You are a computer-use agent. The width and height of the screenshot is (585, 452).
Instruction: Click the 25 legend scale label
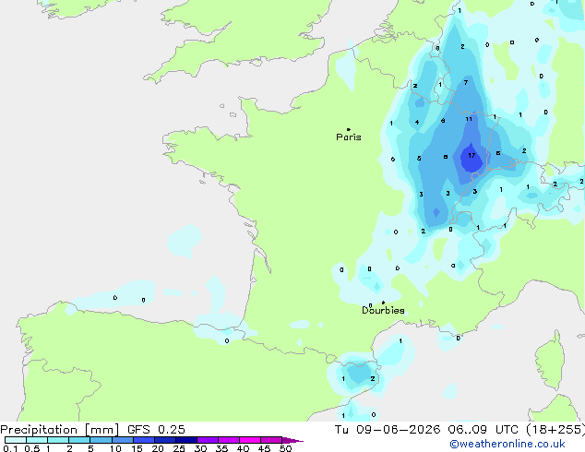point(179,448)
